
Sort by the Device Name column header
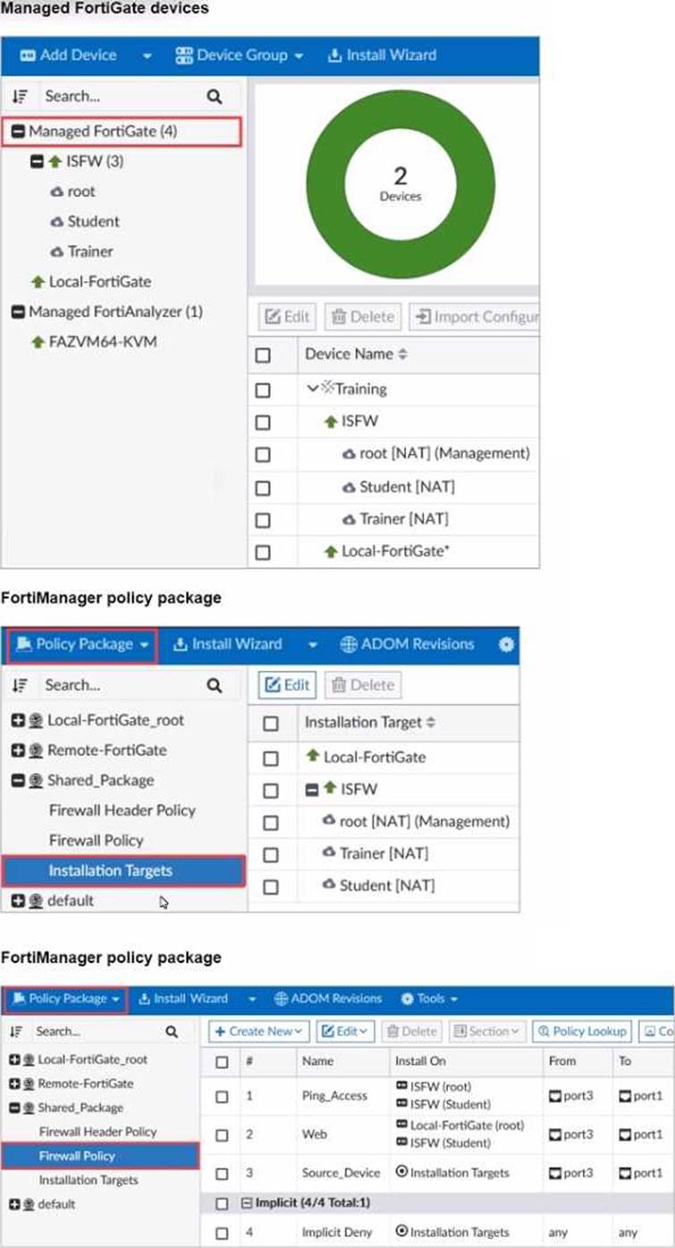356,354
